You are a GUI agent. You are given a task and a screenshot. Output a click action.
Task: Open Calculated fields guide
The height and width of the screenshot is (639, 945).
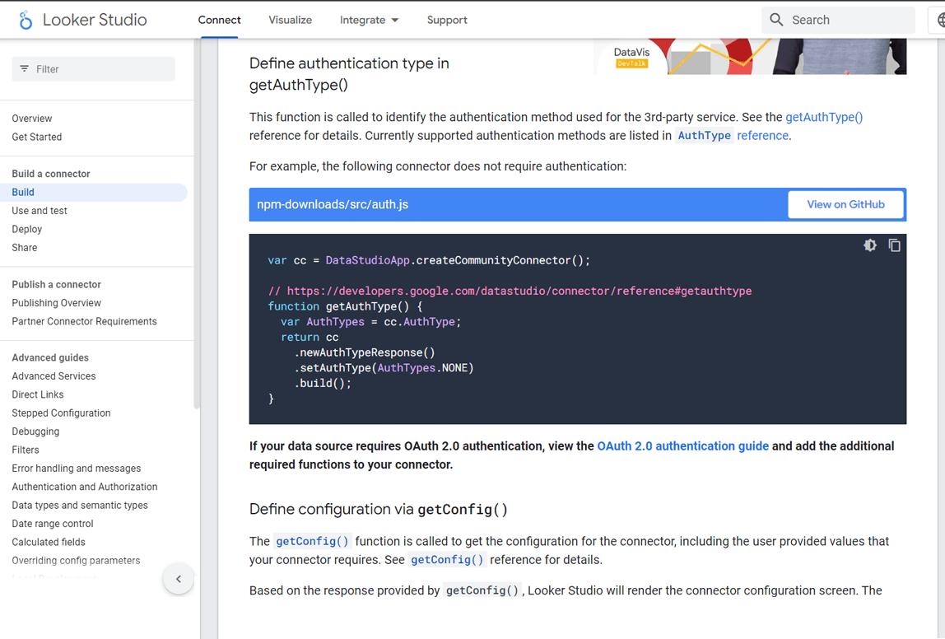tap(49, 542)
